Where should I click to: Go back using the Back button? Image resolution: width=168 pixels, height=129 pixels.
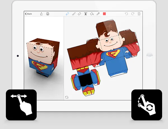pyautogui.click(x=28, y=14)
